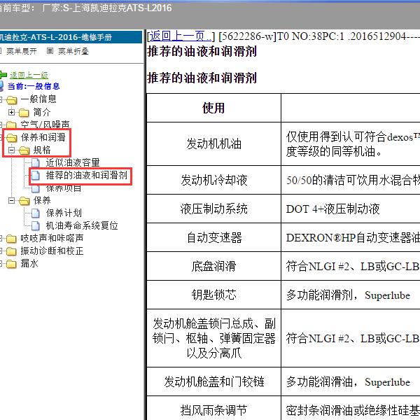The image size is (420, 420).
Task: Click the 返回上一级 link
Action: tap(29, 76)
